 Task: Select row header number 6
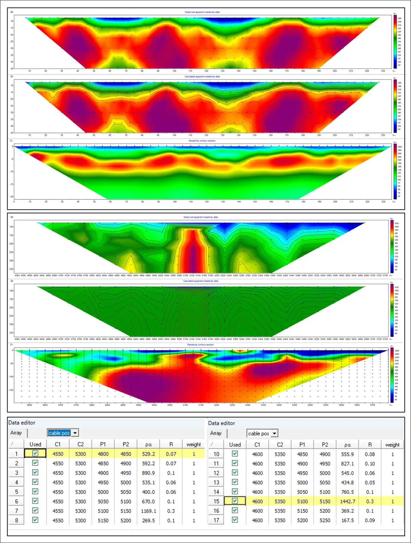point(16,501)
